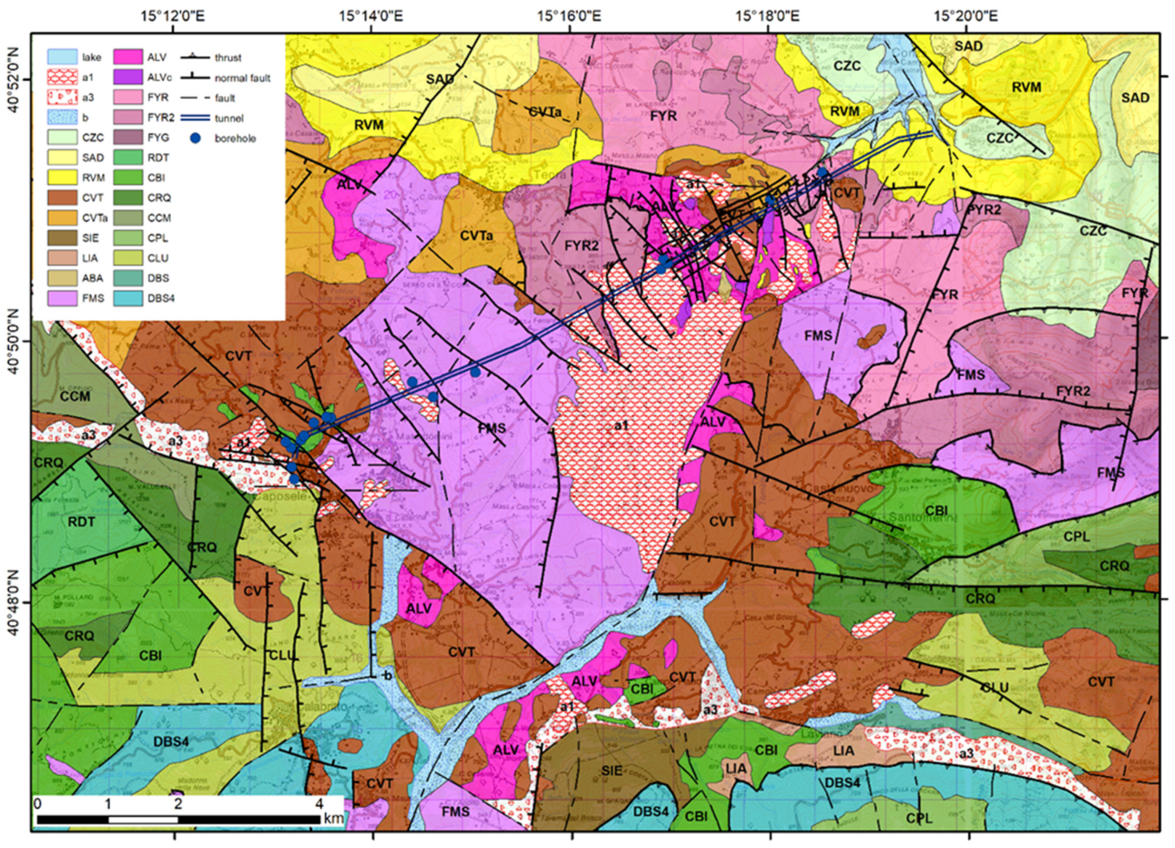Pick the RVM yellow legend swatch
The image size is (1175, 848).
pyautogui.click(x=63, y=178)
